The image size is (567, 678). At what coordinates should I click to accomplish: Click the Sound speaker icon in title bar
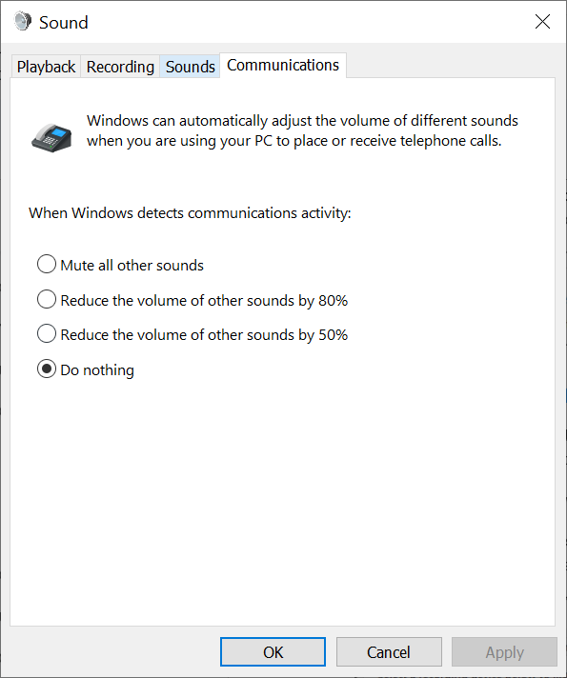23,22
